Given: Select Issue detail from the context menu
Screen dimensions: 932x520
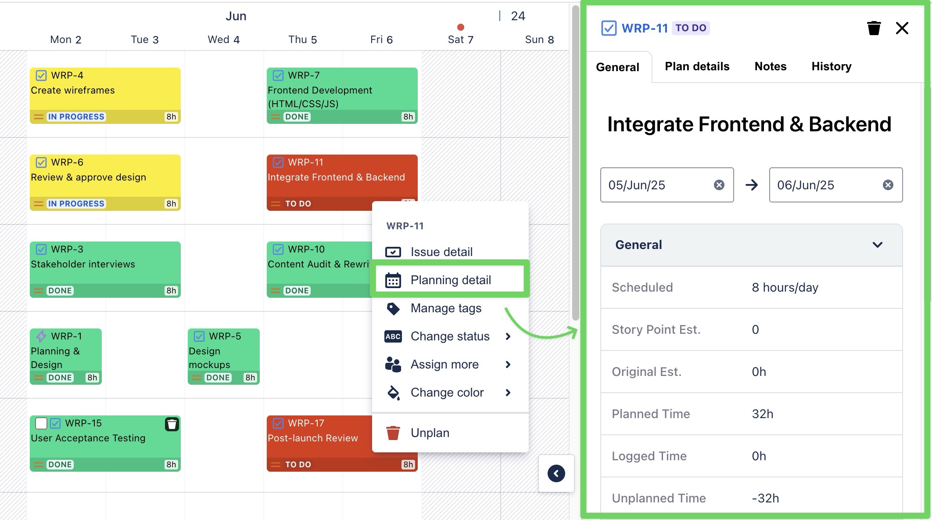Looking at the screenshot, I should click(441, 252).
